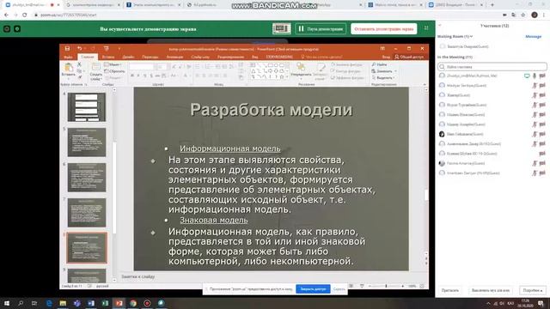The height and width of the screenshot is (309, 550).
Task: Open Task View on taskbar
Action: [x=34, y=303]
